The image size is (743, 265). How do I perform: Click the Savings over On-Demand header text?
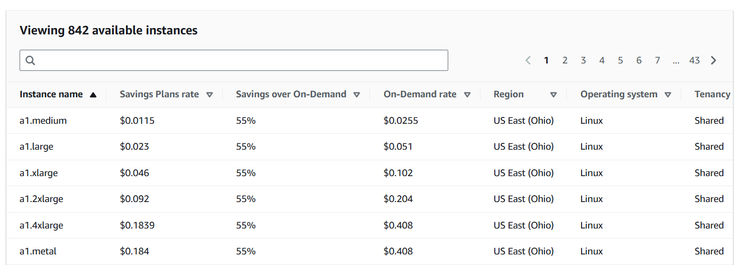click(x=291, y=94)
